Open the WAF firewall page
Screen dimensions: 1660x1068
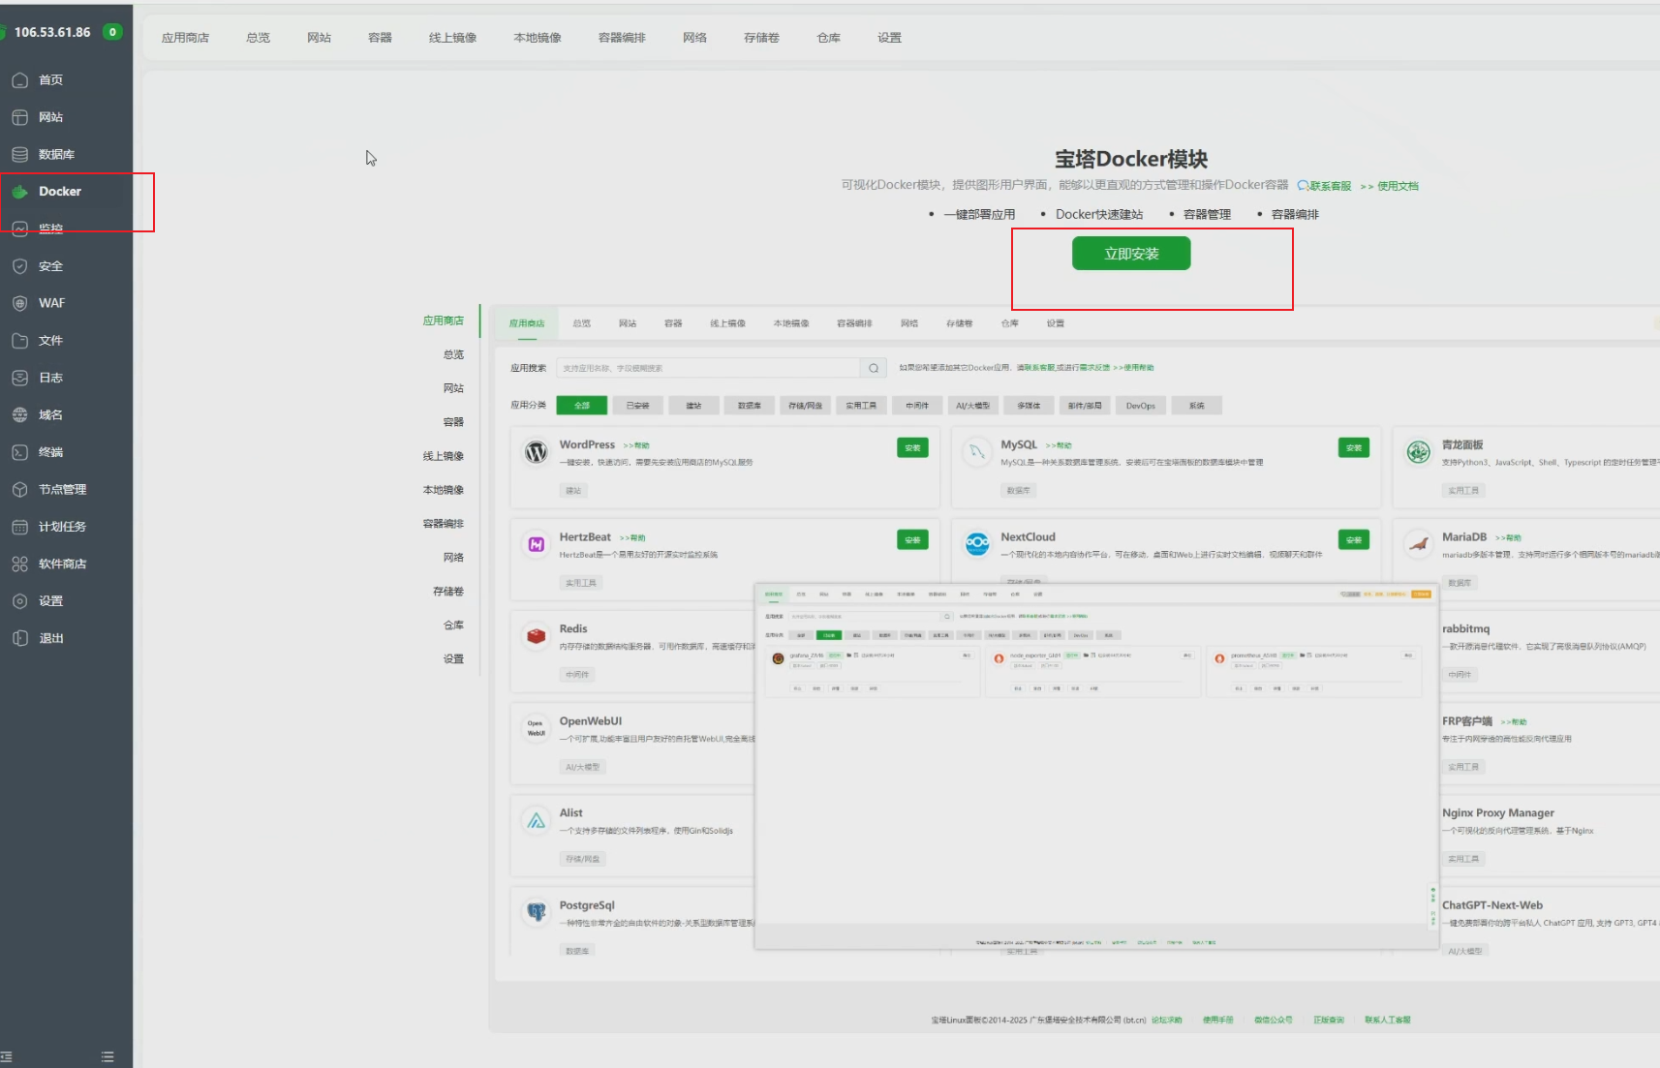click(51, 303)
